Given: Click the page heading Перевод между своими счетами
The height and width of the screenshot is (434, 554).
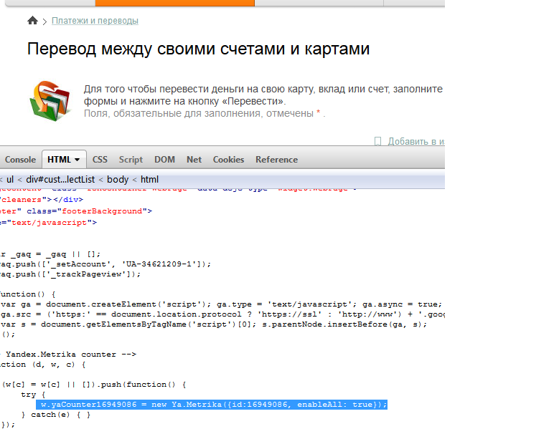Looking at the screenshot, I should (x=199, y=49).
